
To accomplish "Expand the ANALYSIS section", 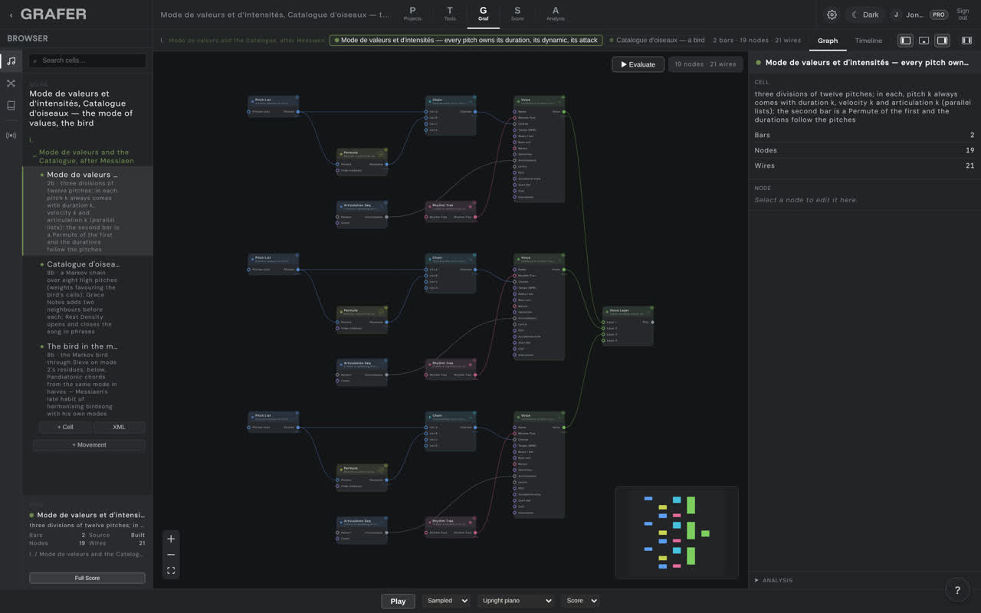I will coord(774,581).
